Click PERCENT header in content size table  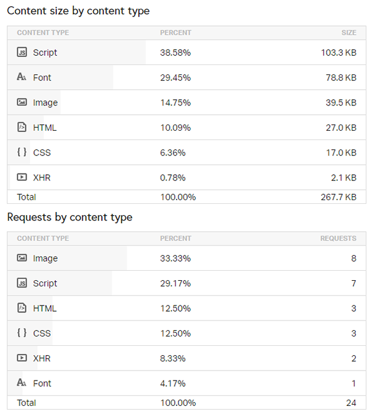pos(175,32)
